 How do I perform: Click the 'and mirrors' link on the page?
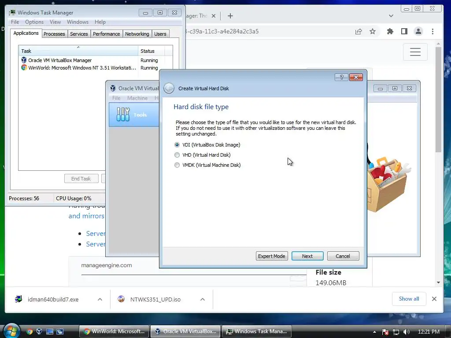[86, 216]
